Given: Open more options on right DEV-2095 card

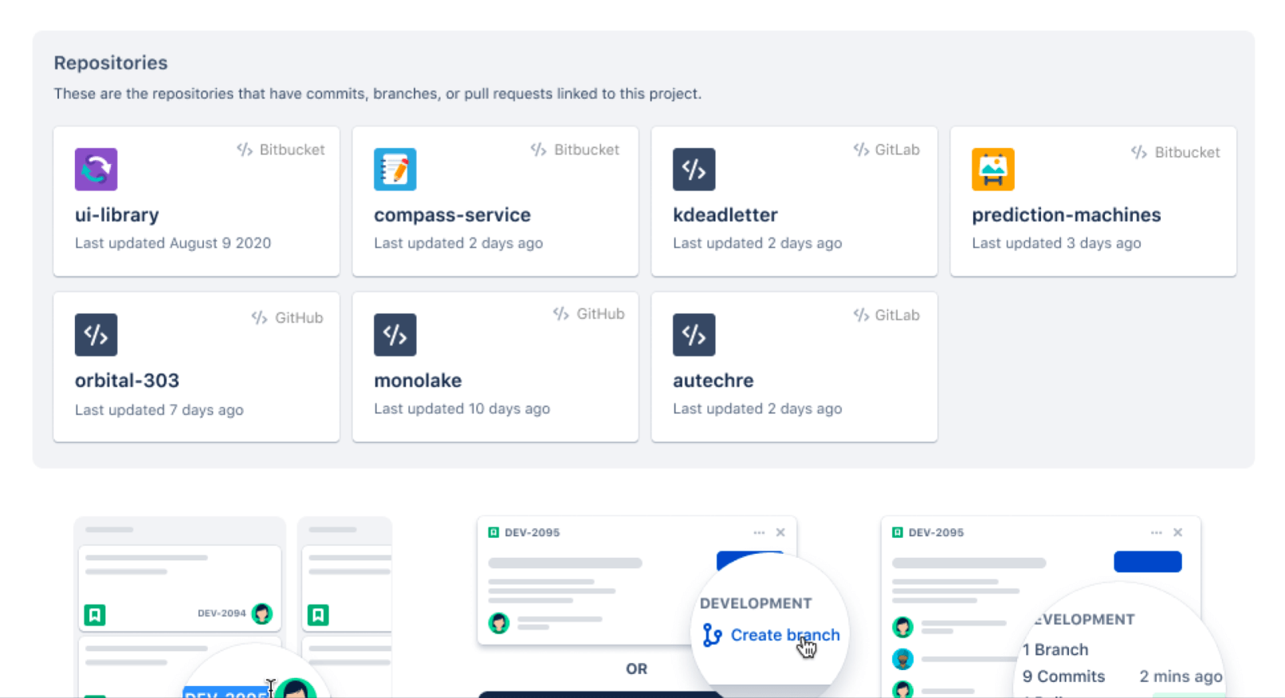Looking at the screenshot, I should coord(1156,532).
